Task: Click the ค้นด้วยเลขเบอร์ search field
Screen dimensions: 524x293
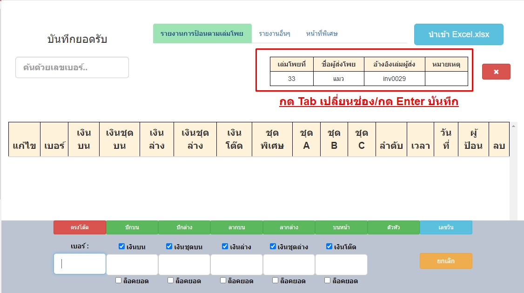Action: pyautogui.click(x=72, y=67)
